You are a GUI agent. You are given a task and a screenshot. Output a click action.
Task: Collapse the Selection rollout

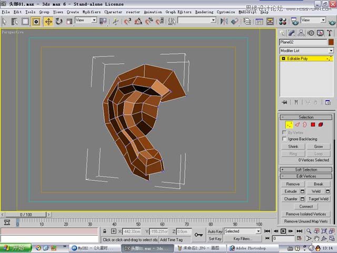(306, 117)
